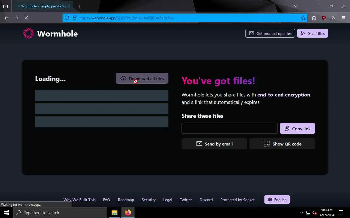The image size is (350, 218).
Task: Click the Wormhole swirl logo
Action: pyautogui.click(x=28, y=33)
